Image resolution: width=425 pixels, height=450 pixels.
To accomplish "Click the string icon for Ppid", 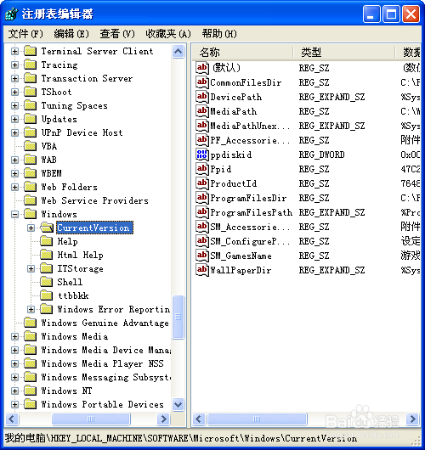I will pyautogui.click(x=202, y=169).
